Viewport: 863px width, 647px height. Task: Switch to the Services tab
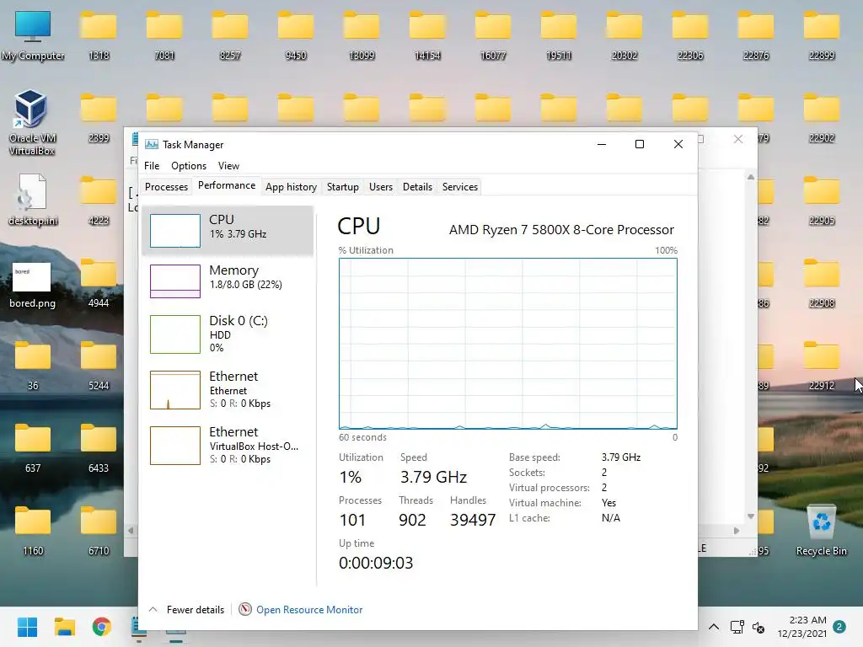pos(460,187)
